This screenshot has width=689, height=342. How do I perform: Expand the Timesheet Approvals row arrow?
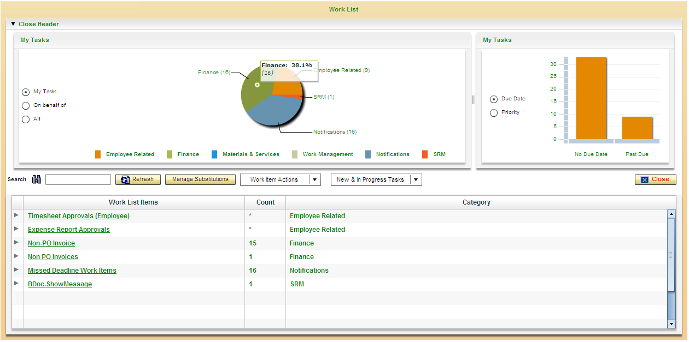tap(16, 215)
